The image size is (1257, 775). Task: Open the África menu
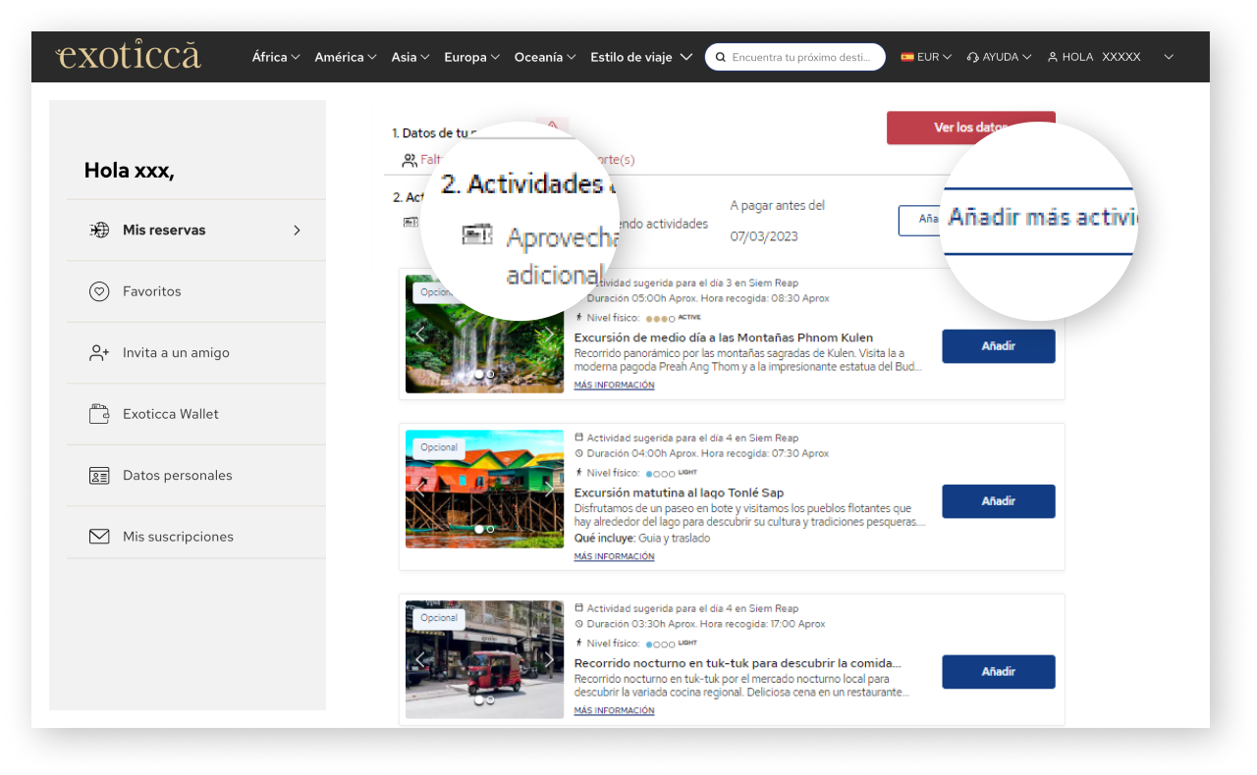click(276, 57)
